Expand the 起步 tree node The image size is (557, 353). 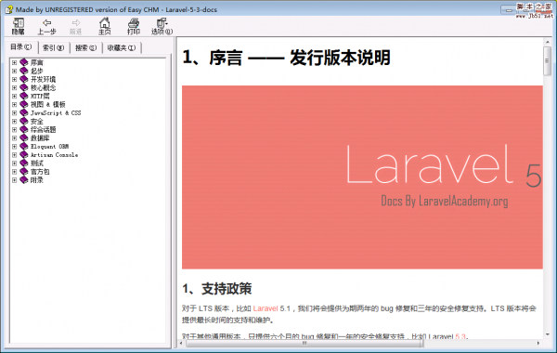[x=14, y=72]
